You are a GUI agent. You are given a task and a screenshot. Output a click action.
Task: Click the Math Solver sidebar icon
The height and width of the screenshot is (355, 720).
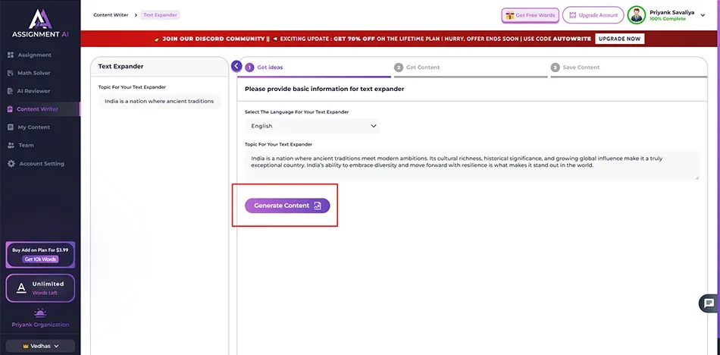pos(11,73)
